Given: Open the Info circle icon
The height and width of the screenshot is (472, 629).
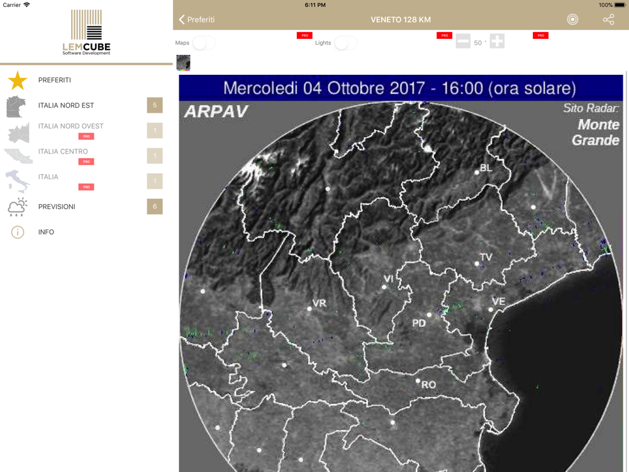Looking at the screenshot, I should pos(18,232).
